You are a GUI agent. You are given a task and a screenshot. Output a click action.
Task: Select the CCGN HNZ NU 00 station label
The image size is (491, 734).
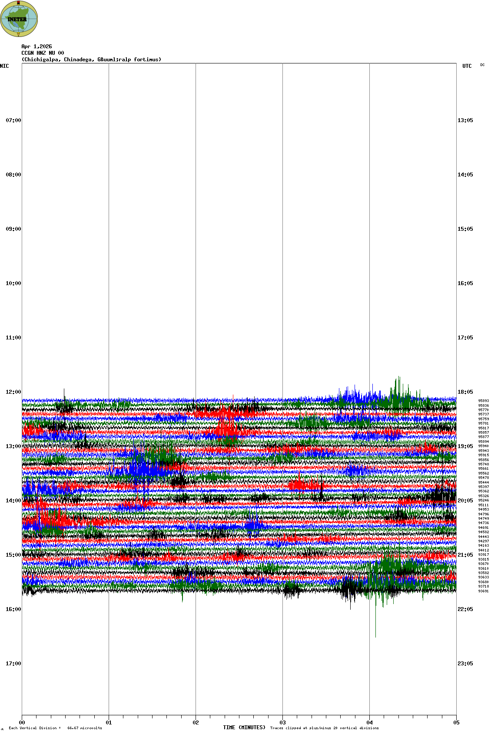(x=43, y=53)
